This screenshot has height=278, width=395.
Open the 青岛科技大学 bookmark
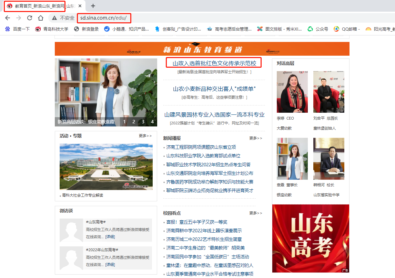tap(52, 29)
